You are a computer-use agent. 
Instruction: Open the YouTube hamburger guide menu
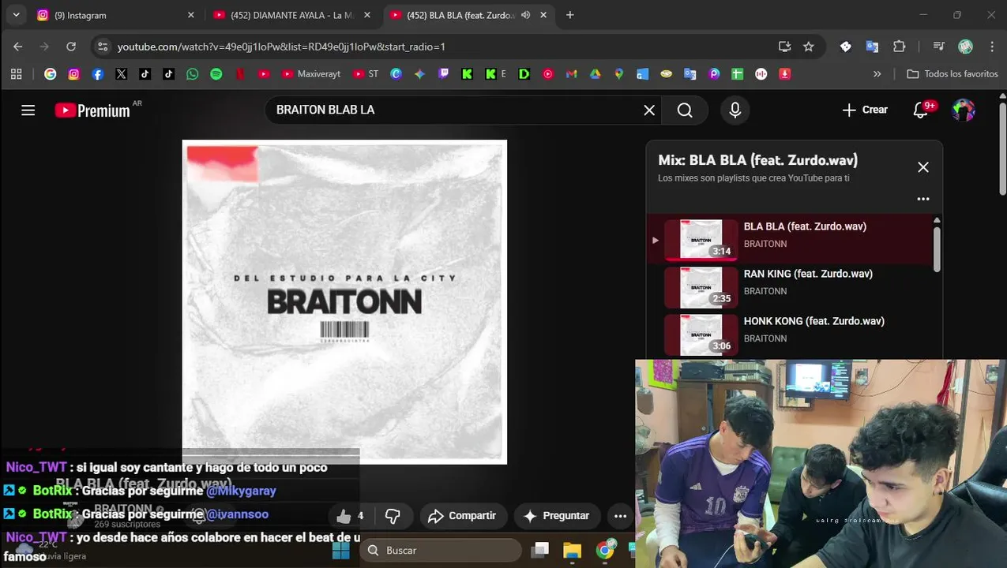pyautogui.click(x=28, y=110)
